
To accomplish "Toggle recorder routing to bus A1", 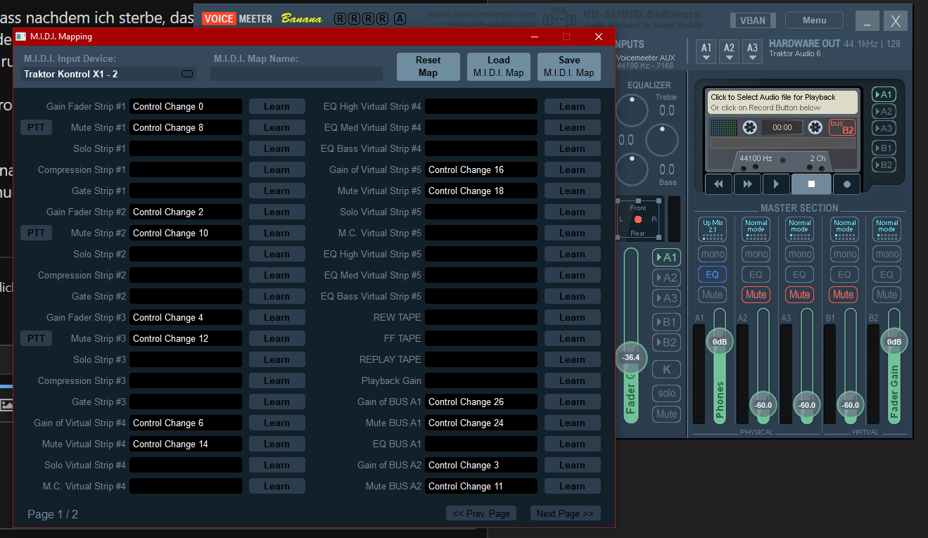I will click(x=884, y=94).
